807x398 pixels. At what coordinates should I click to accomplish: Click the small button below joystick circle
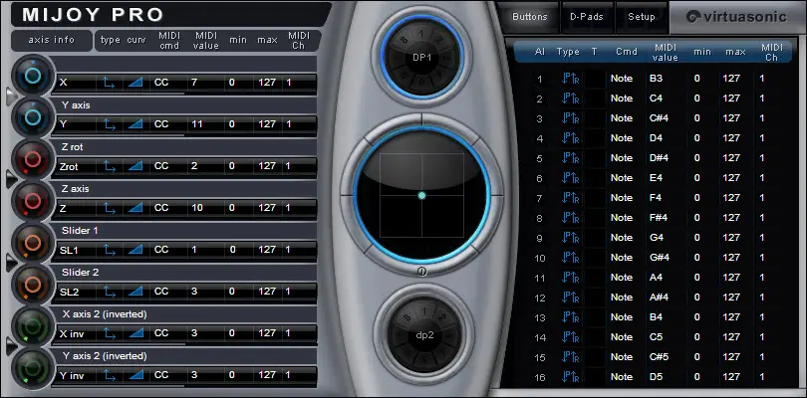[422, 272]
